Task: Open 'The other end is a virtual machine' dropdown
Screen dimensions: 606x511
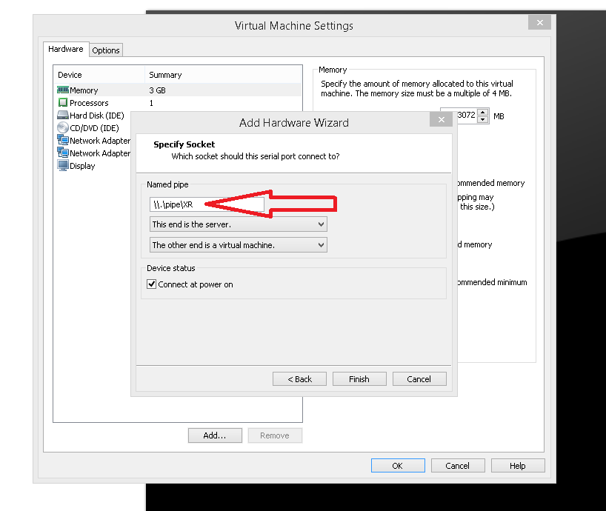Action: 238,245
